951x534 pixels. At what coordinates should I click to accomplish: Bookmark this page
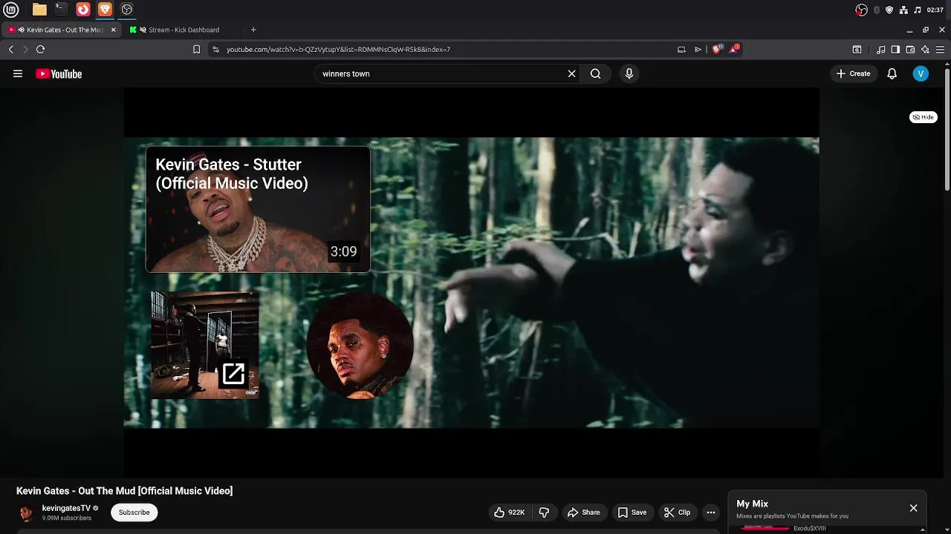[196, 49]
